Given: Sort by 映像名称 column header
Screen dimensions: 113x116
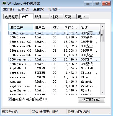Looking at the screenshot, I should coord(21,27).
